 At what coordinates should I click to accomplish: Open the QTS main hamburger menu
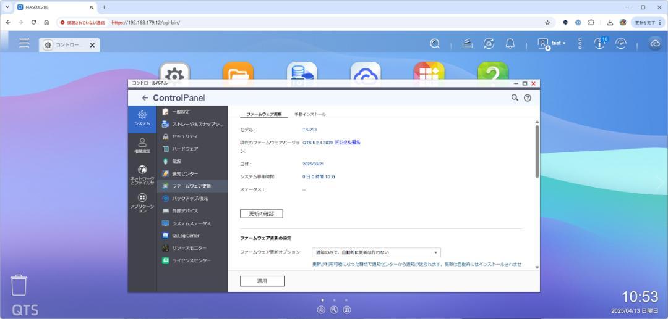coord(24,43)
